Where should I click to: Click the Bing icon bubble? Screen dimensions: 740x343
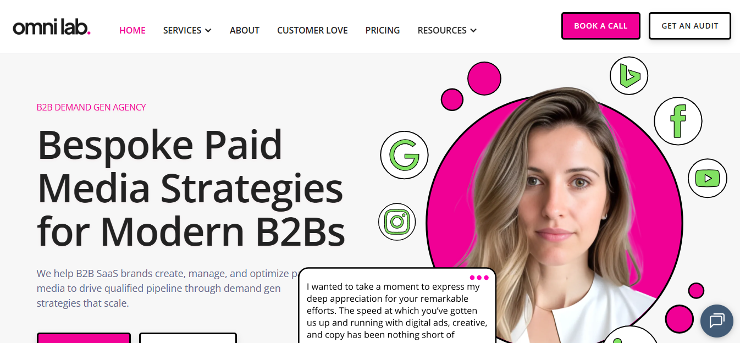tap(629, 76)
